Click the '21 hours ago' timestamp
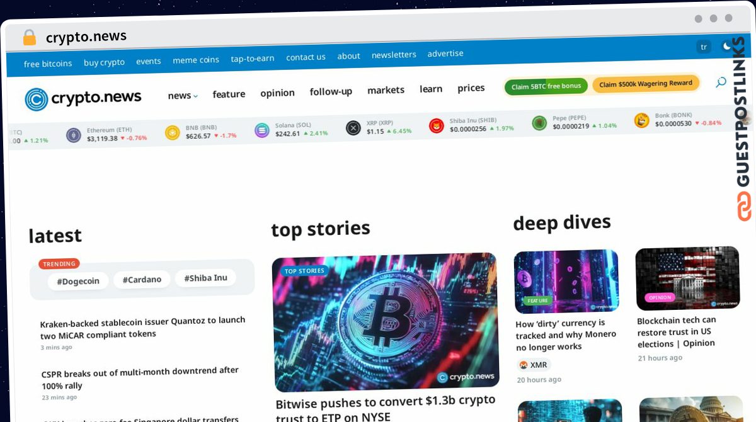This screenshot has height=422, width=756. pyautogui.click(x=660, y=358)
